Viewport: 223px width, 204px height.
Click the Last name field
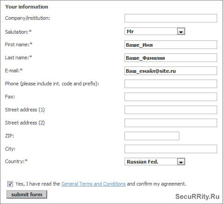(171, 58)
